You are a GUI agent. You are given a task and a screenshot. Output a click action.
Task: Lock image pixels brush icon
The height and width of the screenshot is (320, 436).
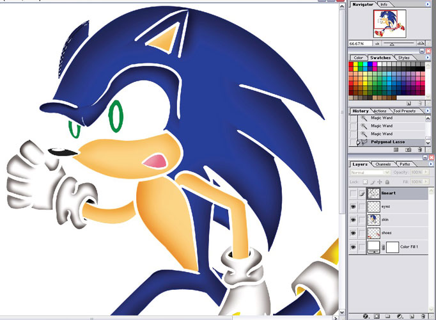373,182
